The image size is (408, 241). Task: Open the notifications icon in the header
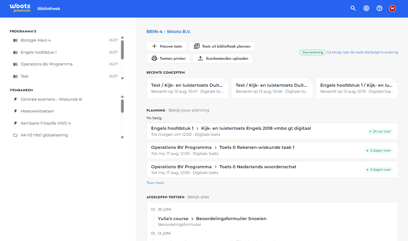tap(366, 8)
